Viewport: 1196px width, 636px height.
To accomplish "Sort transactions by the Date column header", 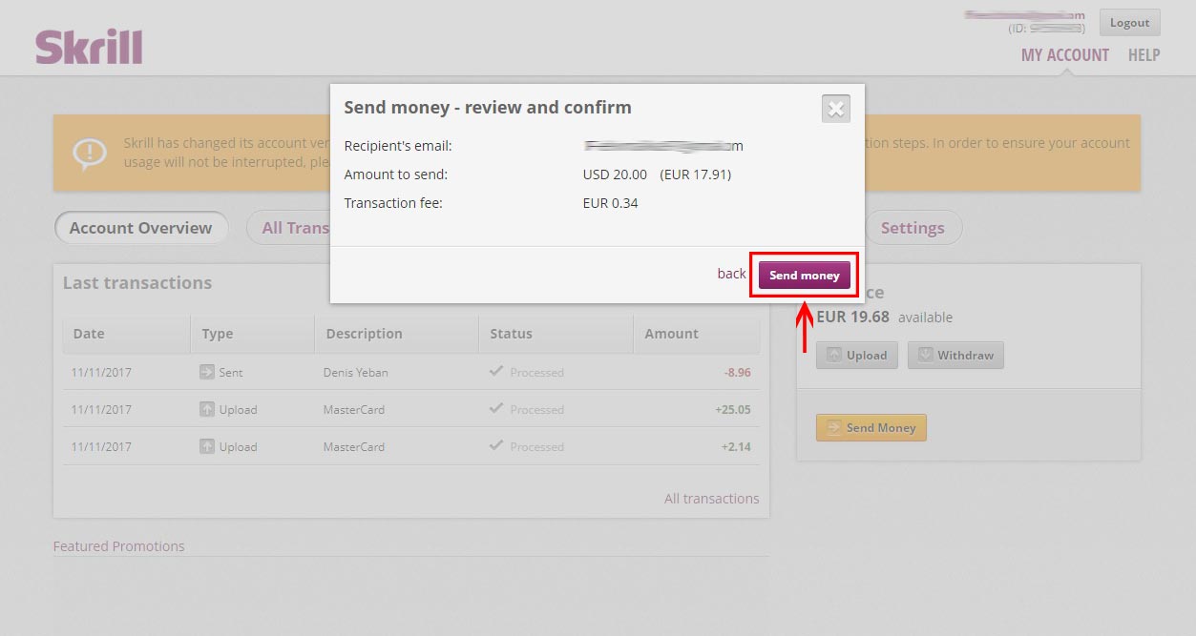I will coord(89,334).
